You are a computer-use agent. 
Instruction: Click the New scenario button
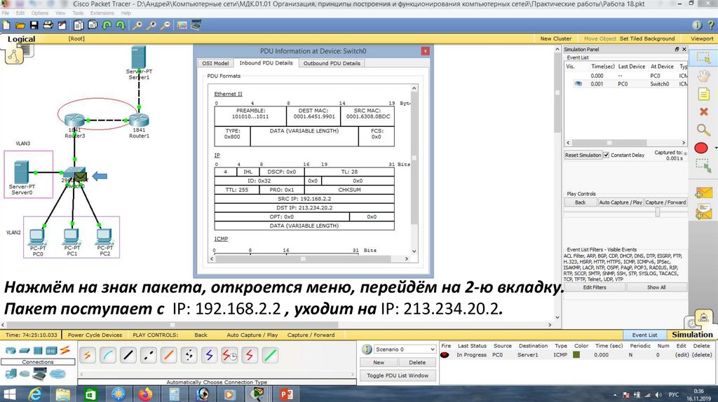tap(378, 362)
